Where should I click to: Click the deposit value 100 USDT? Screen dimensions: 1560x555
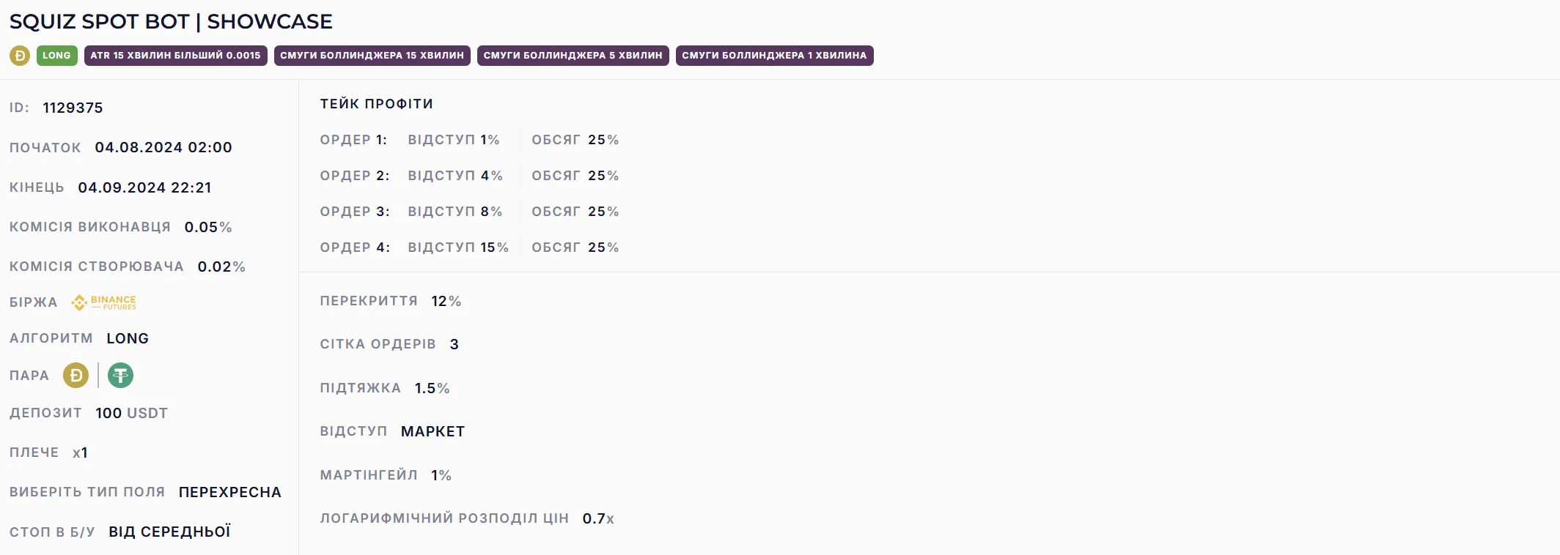131,413
